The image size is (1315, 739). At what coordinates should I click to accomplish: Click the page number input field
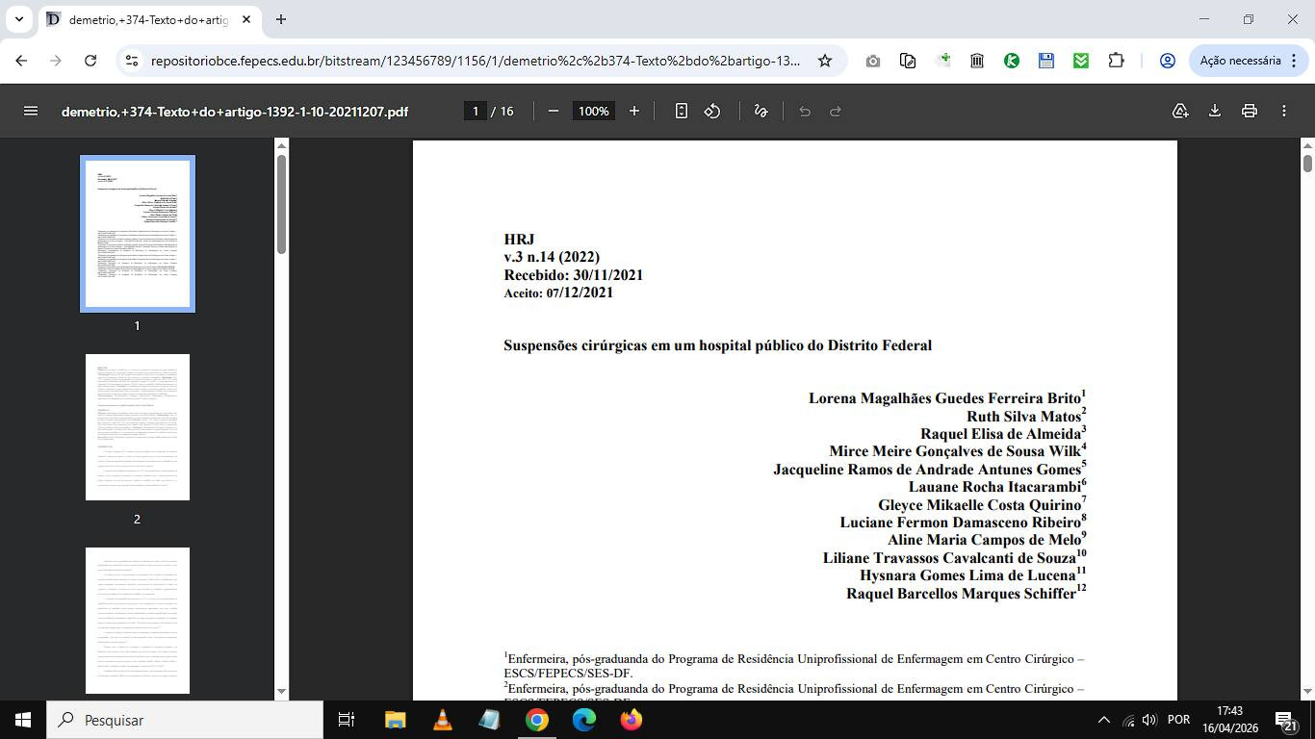coord(475,111)
